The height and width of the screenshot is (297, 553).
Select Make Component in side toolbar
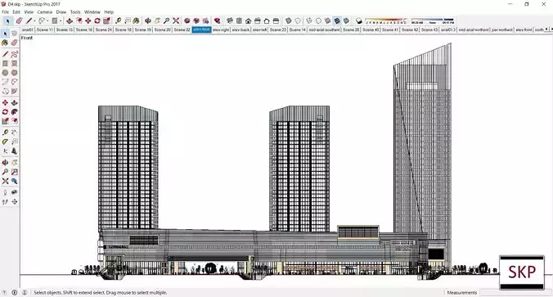[14, 34]
